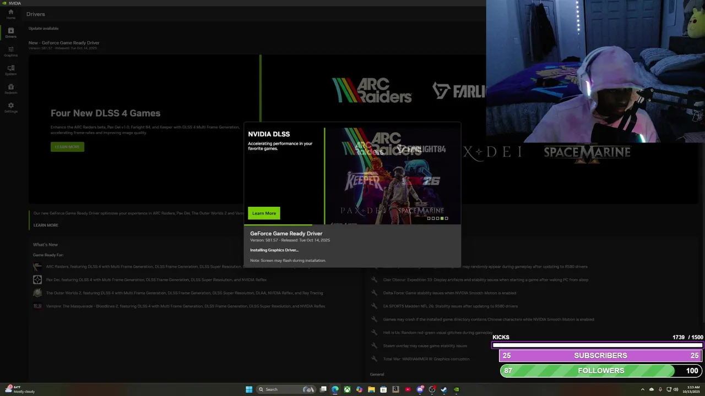Screen dimensions: 705x396
Task: Click the driver install progress bar
Action: coord(352,225)
